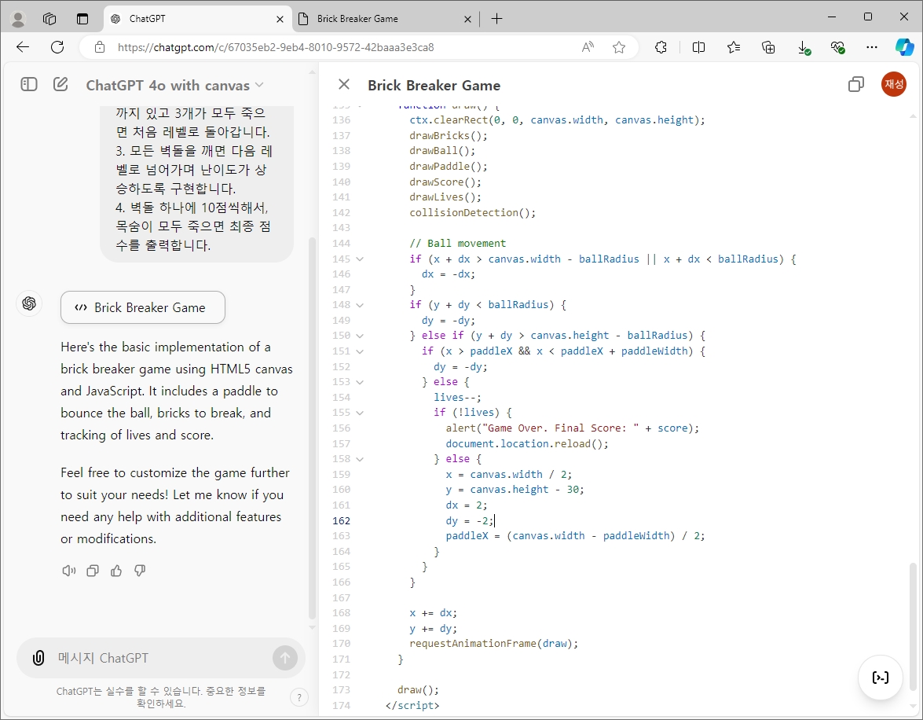Send the message with the up-arrow button

[285, 658]
